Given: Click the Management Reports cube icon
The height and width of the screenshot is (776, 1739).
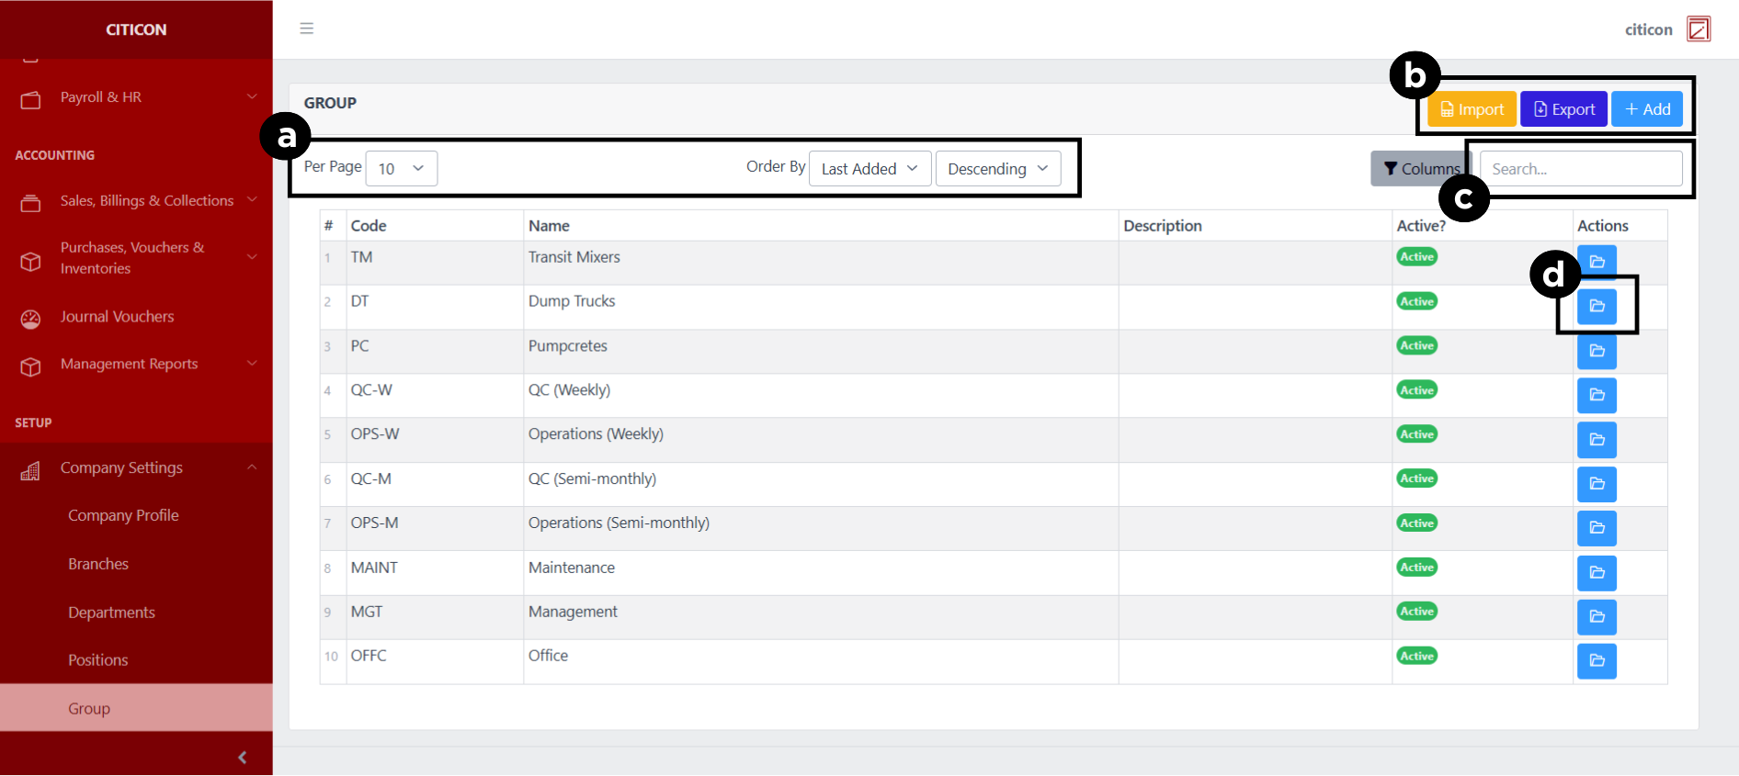Looking at the screenshot, I should (31, 366).
